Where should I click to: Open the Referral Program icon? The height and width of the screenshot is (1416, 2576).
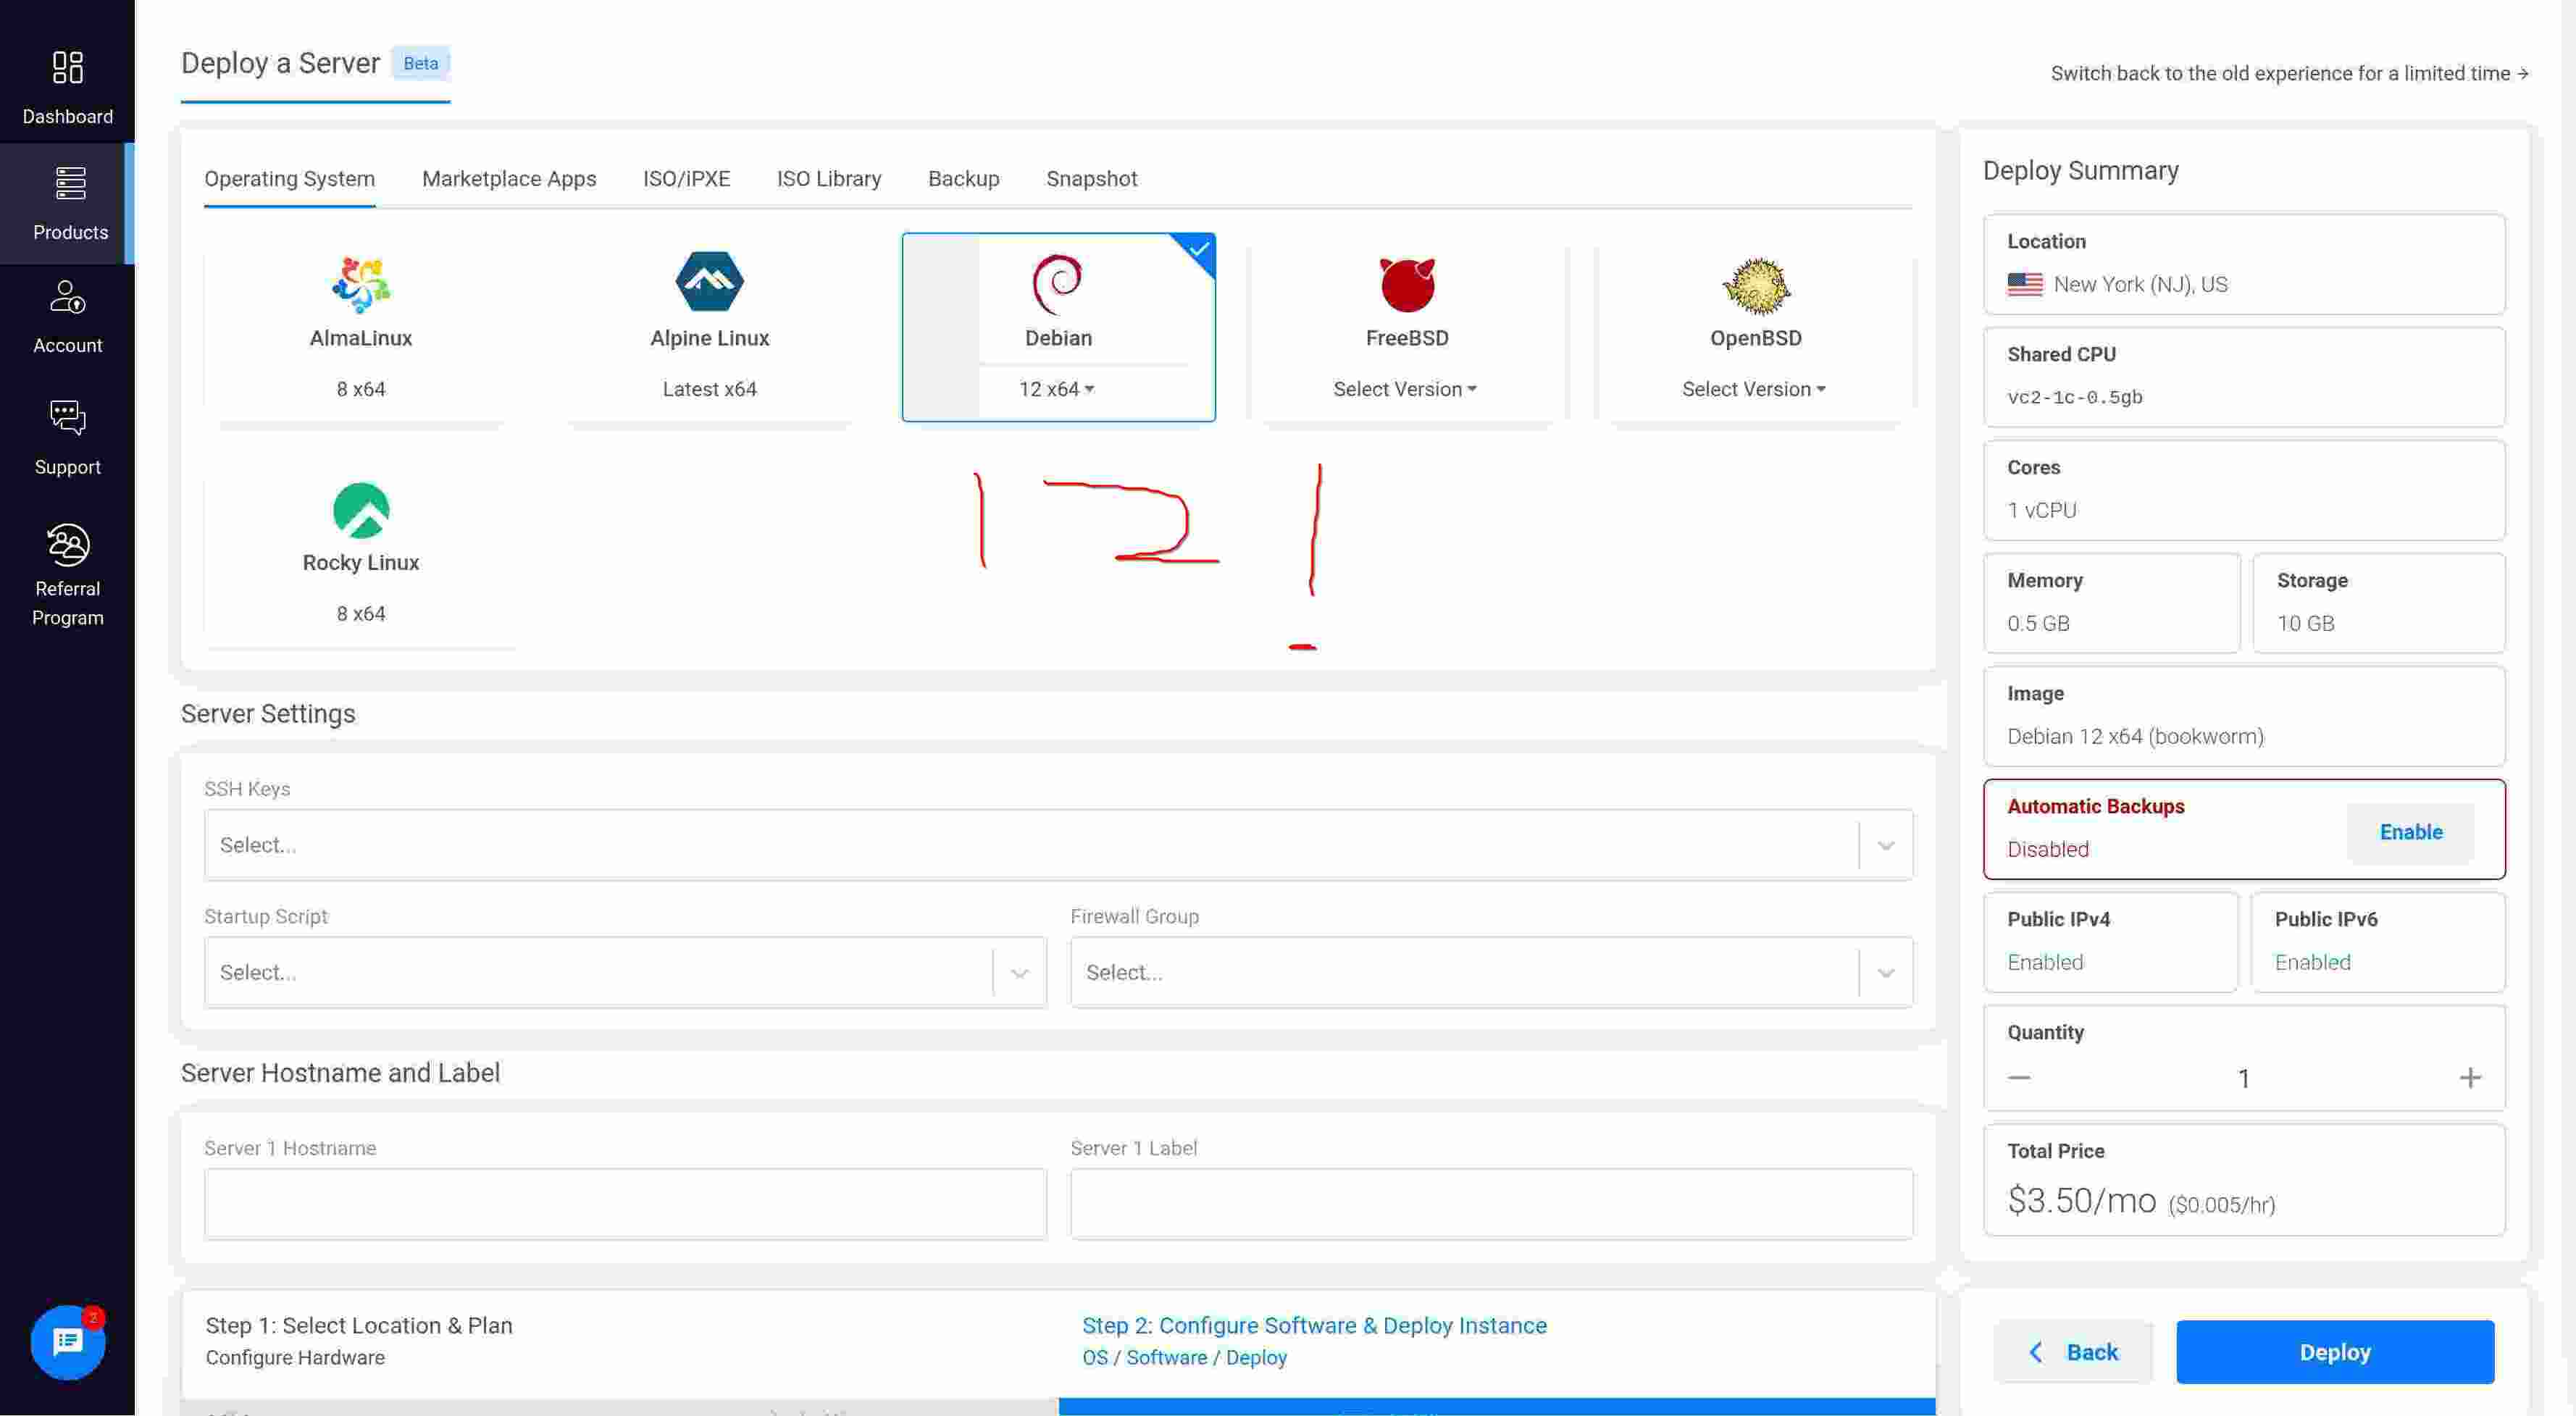(x=68, y=544)
